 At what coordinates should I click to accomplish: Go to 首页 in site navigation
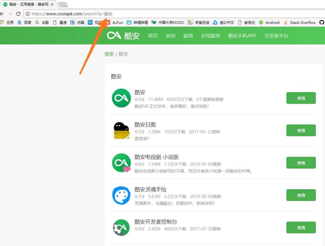[153, 36]
